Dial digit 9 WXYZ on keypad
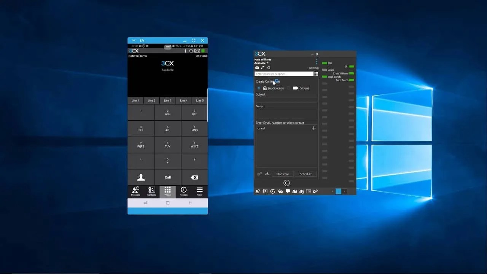The height and width of the screenshot is (274, 487). pyautogui.click(x=194, y=145)
